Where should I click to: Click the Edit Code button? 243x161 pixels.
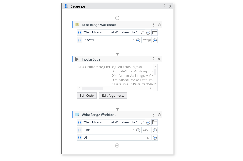pyautogui.click(x=87, y=96)
